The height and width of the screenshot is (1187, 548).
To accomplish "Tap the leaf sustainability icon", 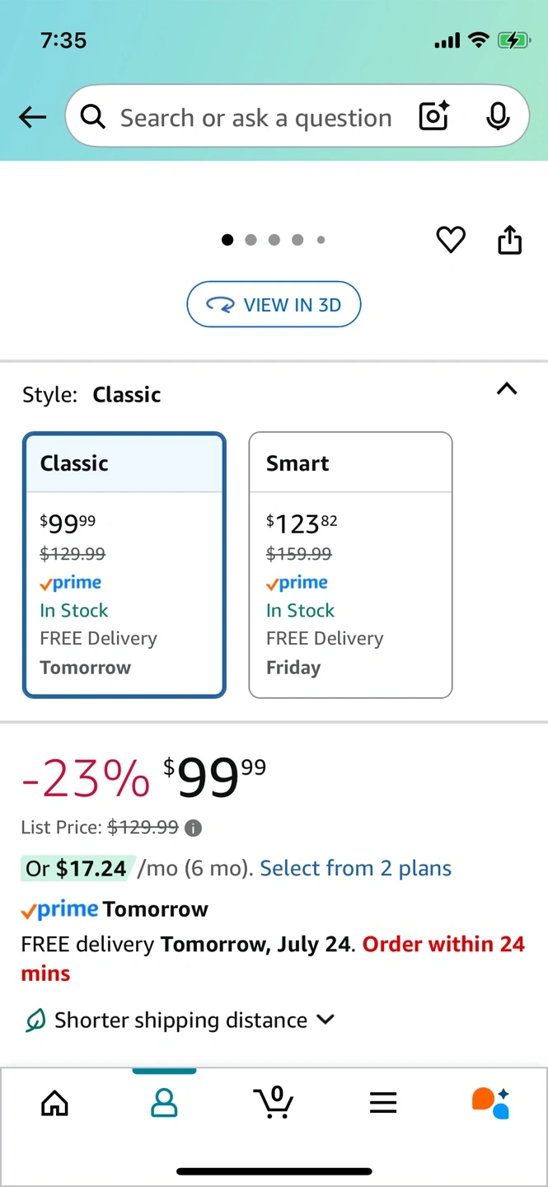I will tap(35, 1020).
